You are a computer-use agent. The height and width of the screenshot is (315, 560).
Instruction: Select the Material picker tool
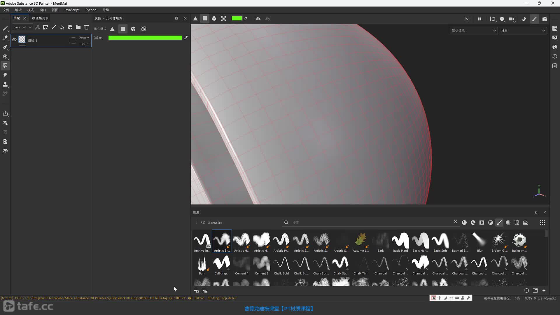click(5, 94)
